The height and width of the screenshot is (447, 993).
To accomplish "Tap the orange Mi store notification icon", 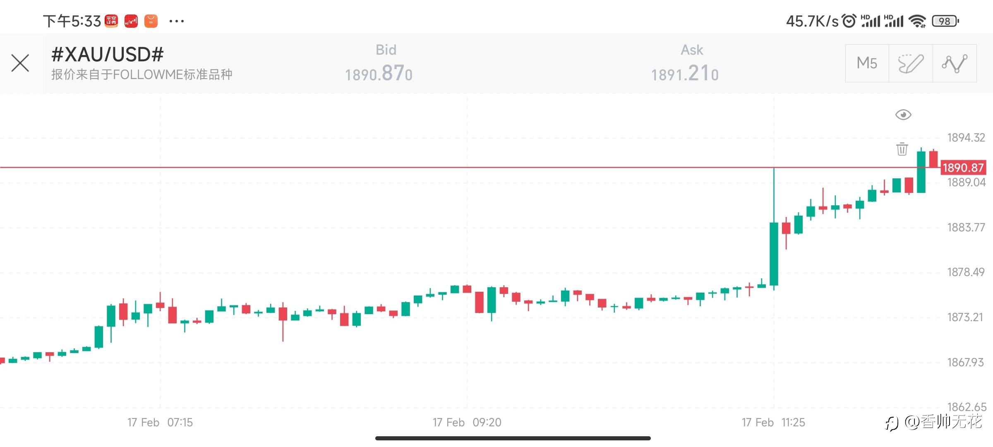I will pyautogui.click(x=151, y=21).
